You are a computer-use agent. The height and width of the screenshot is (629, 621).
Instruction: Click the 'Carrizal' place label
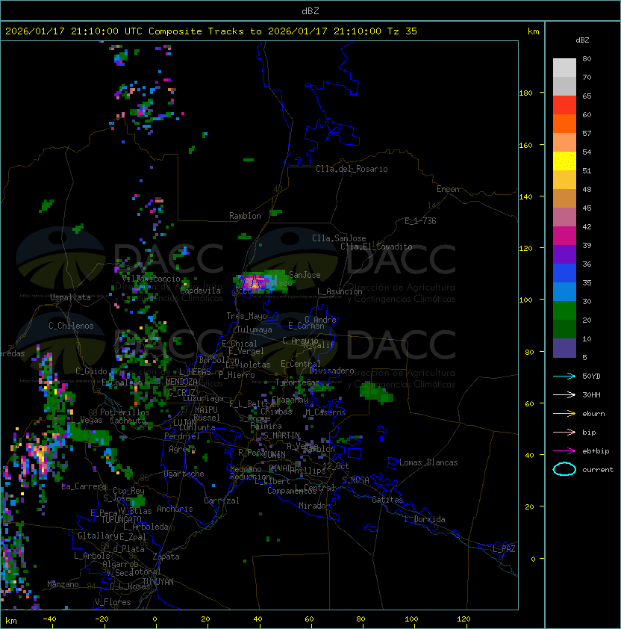(x=221, y=501)
